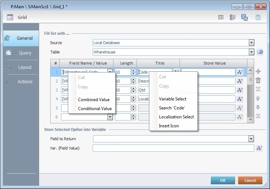This screenshot has width=270, height=189.
Task: Click row 2 Store Value variable icon
Action: [x=240, y=81]
